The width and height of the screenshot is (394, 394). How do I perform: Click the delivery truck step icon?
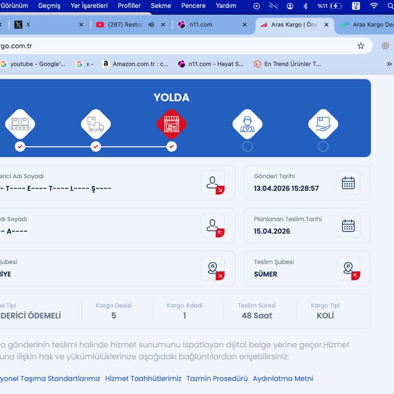(96, 124)
